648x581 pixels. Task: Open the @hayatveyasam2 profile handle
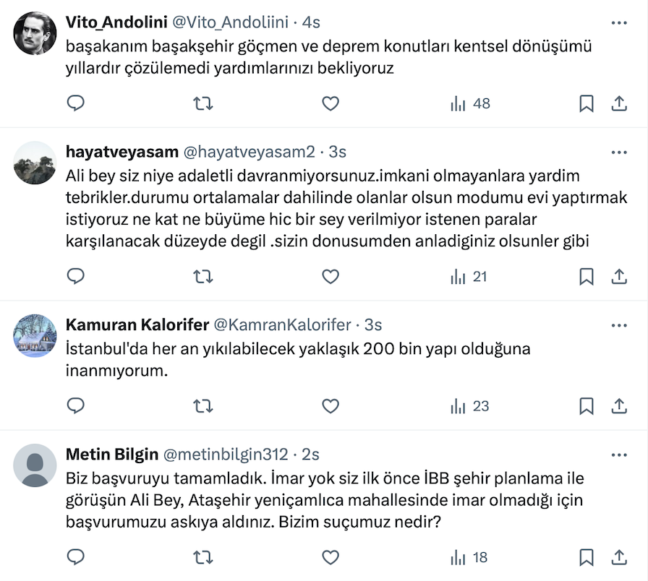click(x=250, y=152)
